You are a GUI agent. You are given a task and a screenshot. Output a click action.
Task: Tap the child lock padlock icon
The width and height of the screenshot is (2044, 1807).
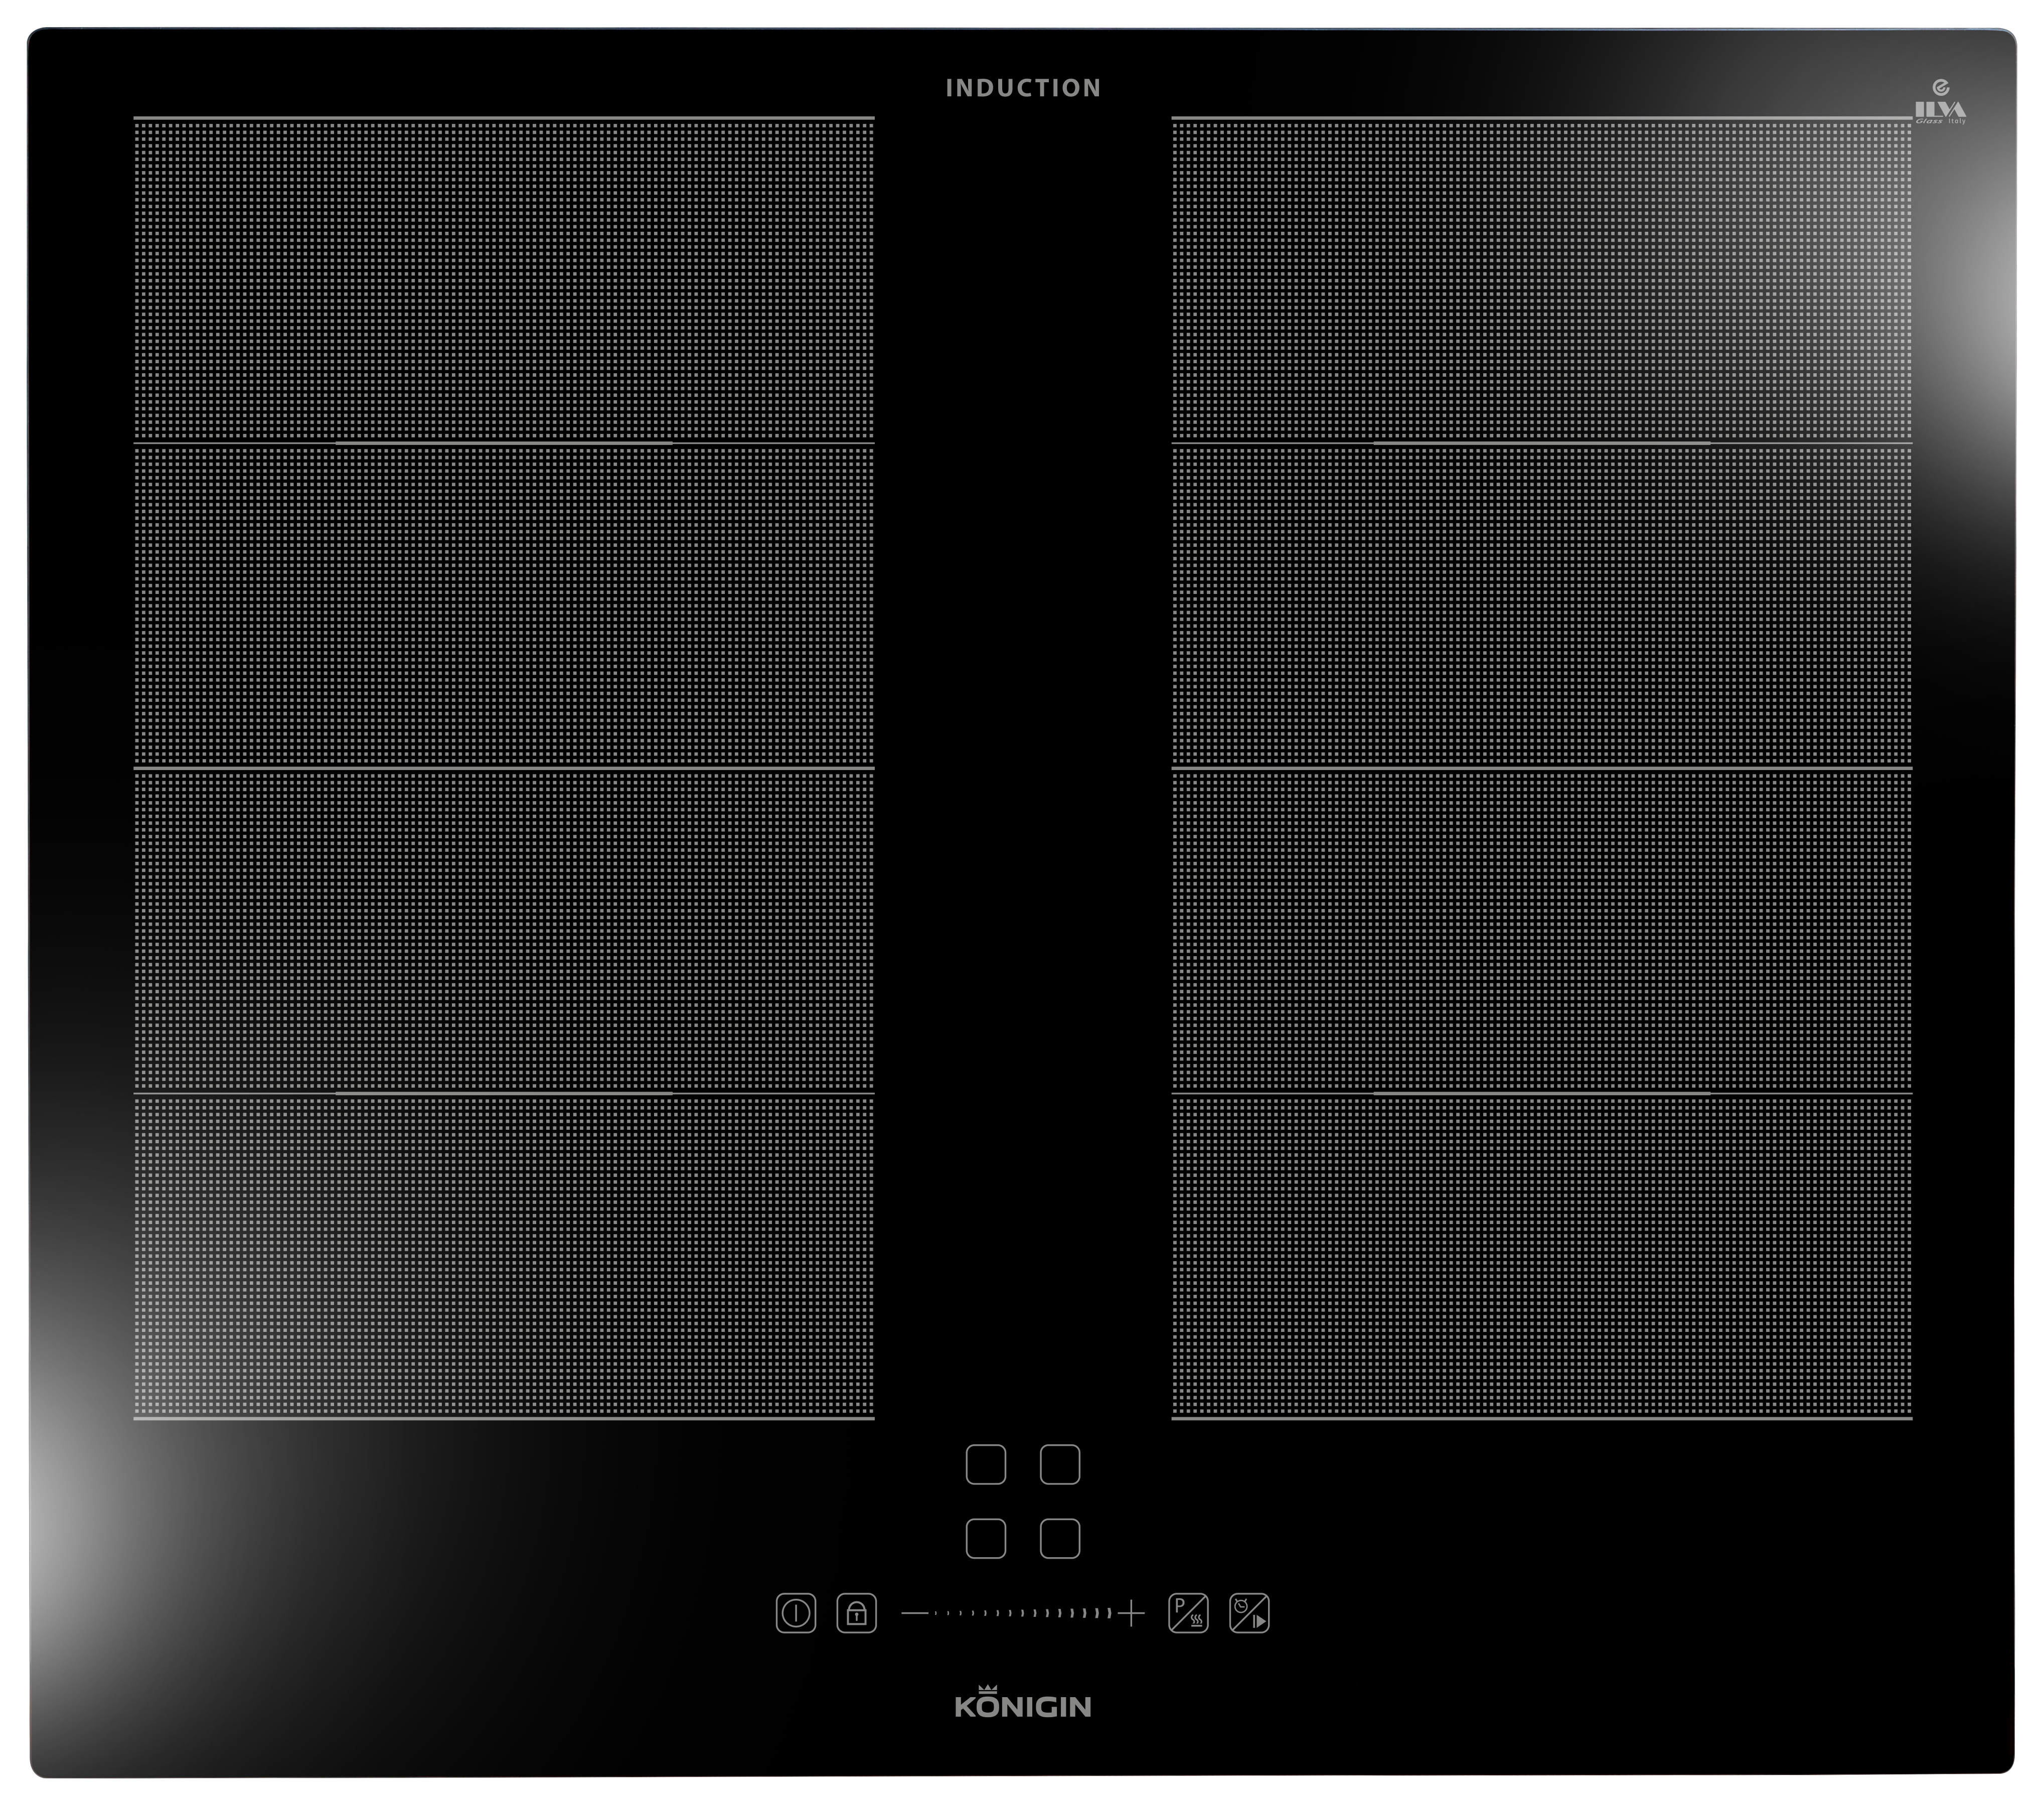tap(856, 1613)
